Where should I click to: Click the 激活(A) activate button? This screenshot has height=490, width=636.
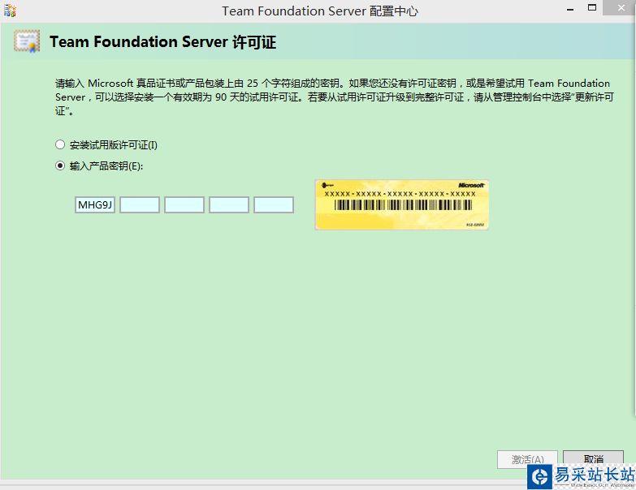click(x=527, y=460)
